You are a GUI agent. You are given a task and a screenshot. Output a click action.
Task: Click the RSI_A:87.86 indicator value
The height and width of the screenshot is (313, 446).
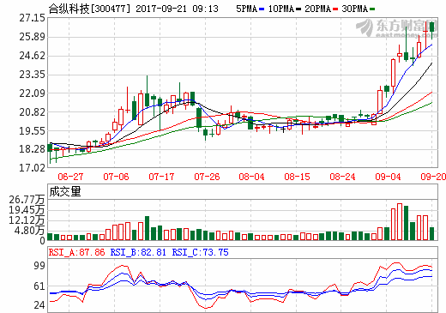click(x=76, y=252)
